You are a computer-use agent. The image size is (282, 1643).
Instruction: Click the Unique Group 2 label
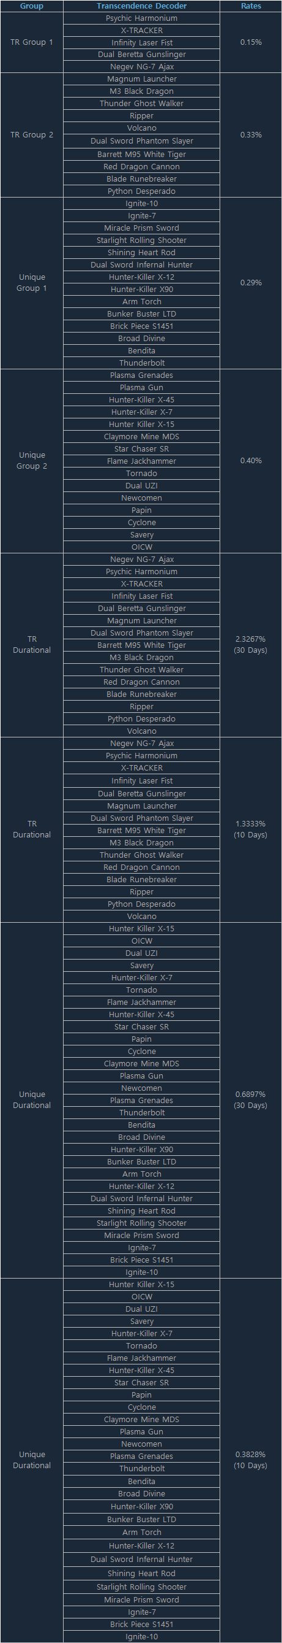(x=32, y=461)
